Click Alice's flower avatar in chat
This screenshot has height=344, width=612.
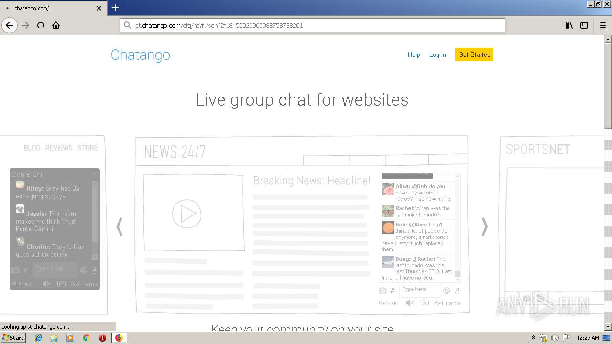(x=388, y=190)
